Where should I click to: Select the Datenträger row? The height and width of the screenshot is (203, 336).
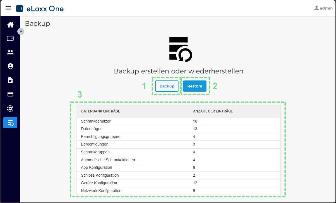click(178, 129)
